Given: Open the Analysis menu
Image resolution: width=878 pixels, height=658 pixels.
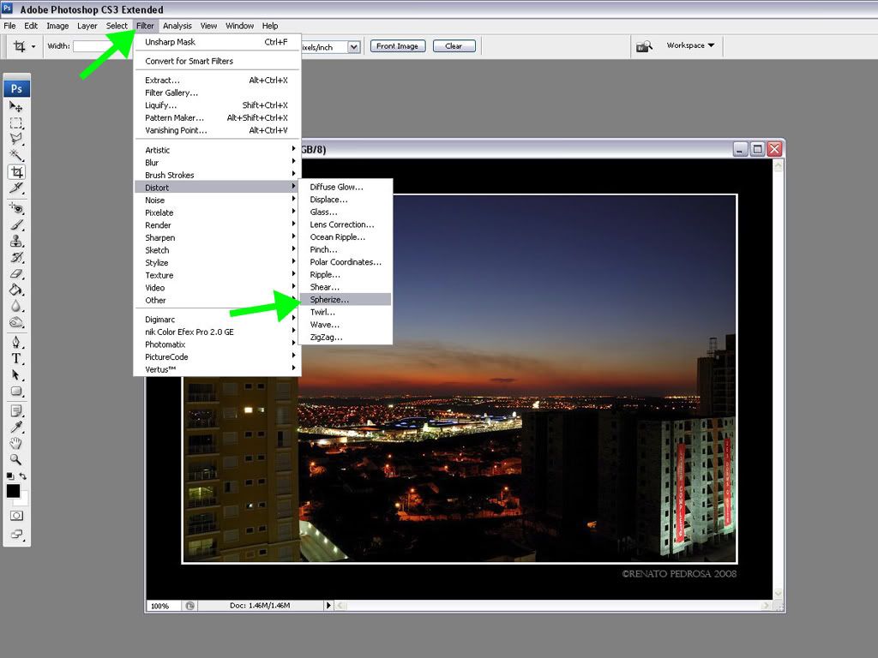Looking at the screenshot, I should 177,26.
